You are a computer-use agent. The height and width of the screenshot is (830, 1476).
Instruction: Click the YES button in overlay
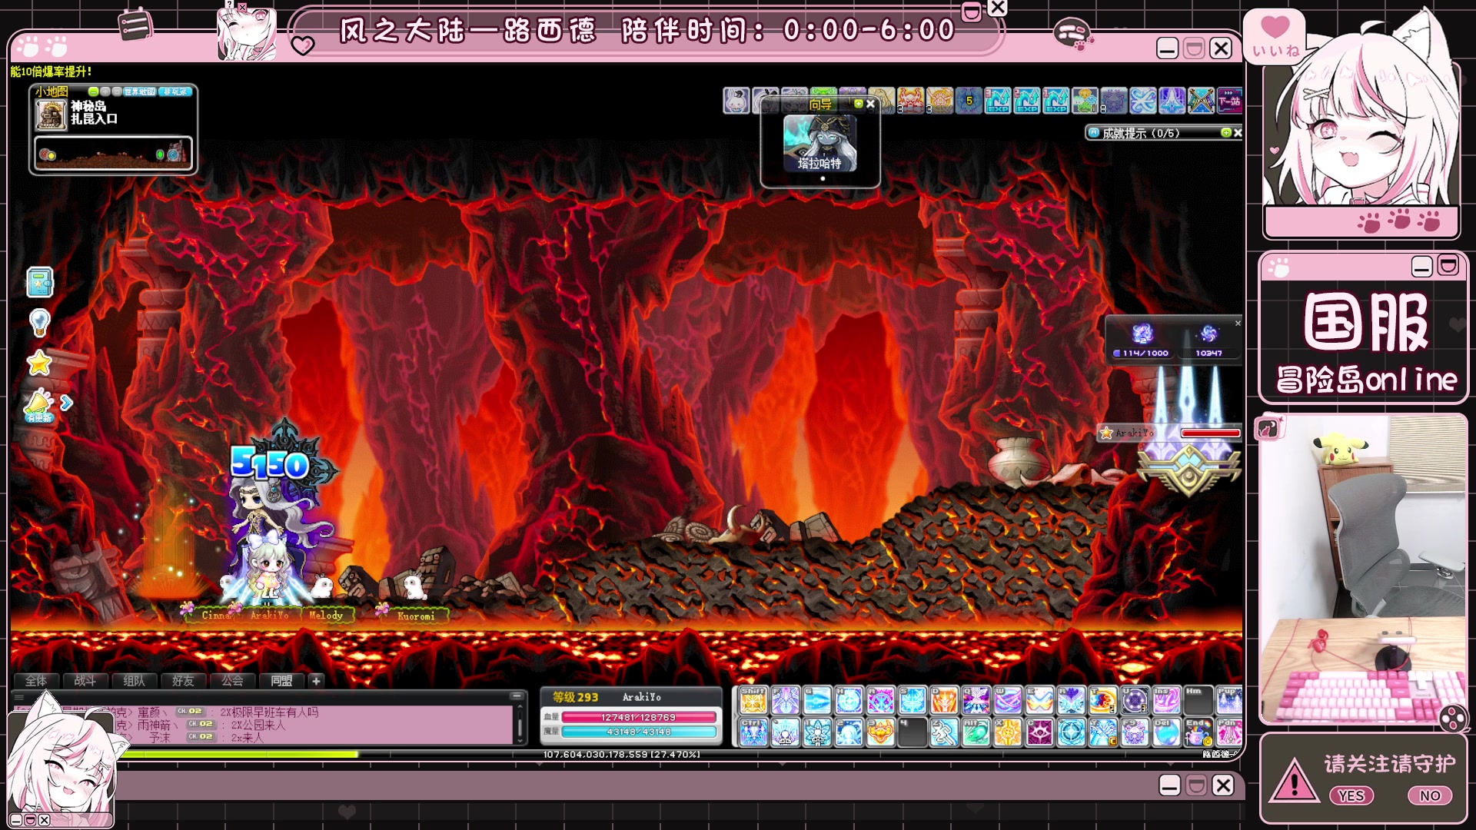[x=1351, y=795]
